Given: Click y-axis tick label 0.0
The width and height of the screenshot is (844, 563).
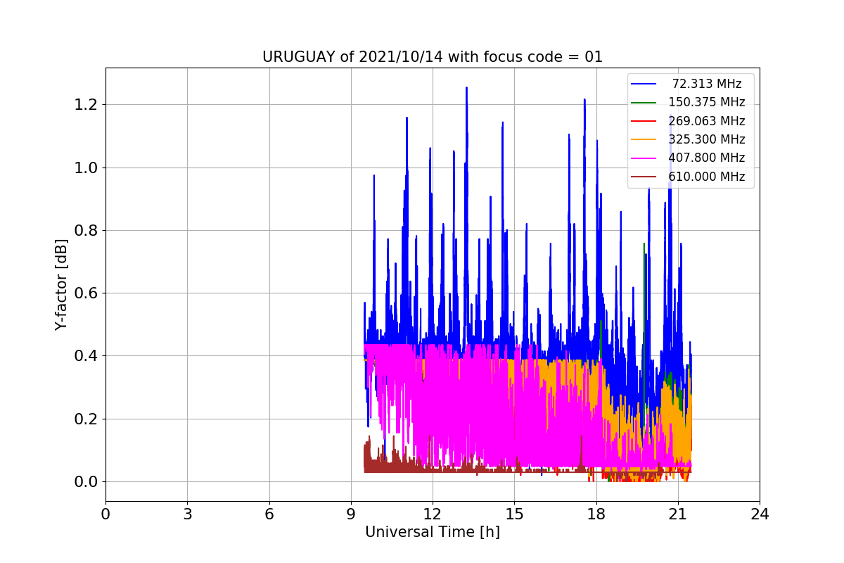Looking at the screenshot, I should pos(87,482).
